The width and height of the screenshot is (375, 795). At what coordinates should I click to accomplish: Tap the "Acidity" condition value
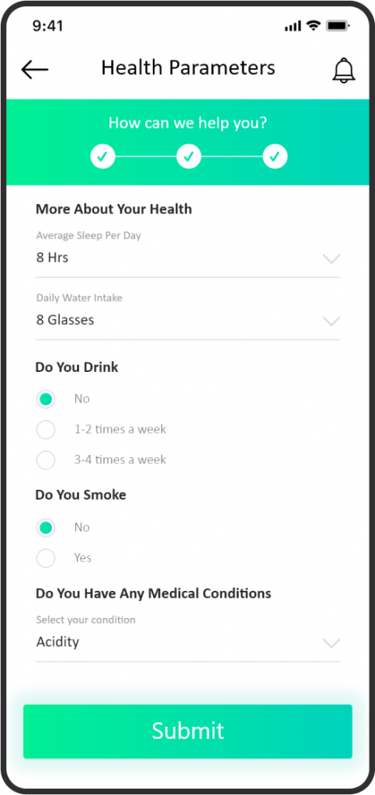point(57,642)
